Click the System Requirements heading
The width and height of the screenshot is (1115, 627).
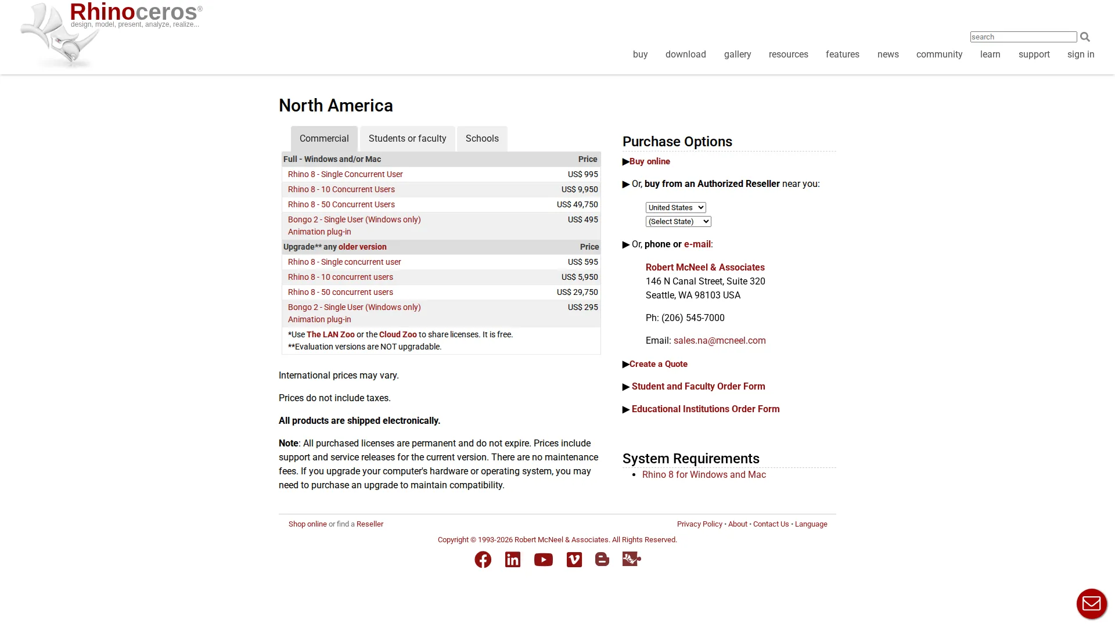tap(690, 458)
